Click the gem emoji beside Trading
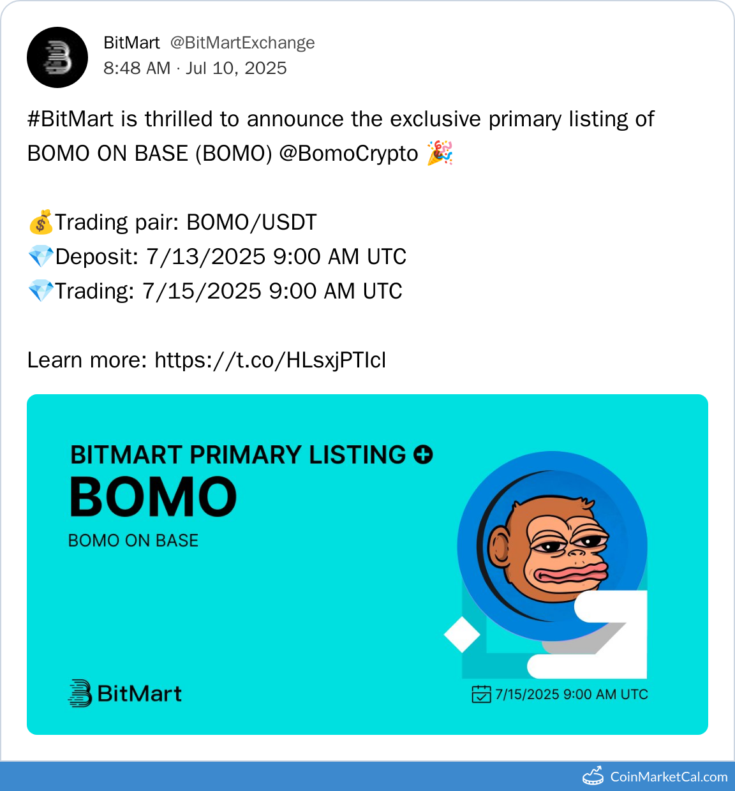735x791 pixels. (x=41, y=292)
